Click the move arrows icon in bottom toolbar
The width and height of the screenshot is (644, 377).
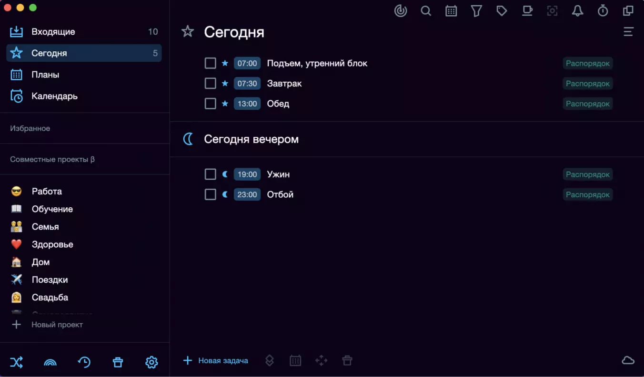pyautogui.click(x=322, y=360)
